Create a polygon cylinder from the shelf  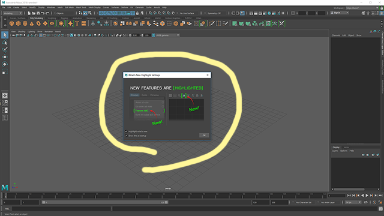(x=25, y=23)
